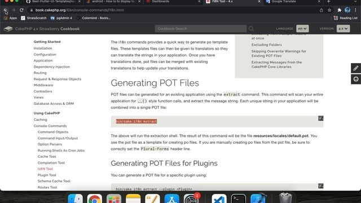Open the Apps bookmarks shortcut
Image resolution: width=361 pixels, height=203 pixels.
pos(10,18)
